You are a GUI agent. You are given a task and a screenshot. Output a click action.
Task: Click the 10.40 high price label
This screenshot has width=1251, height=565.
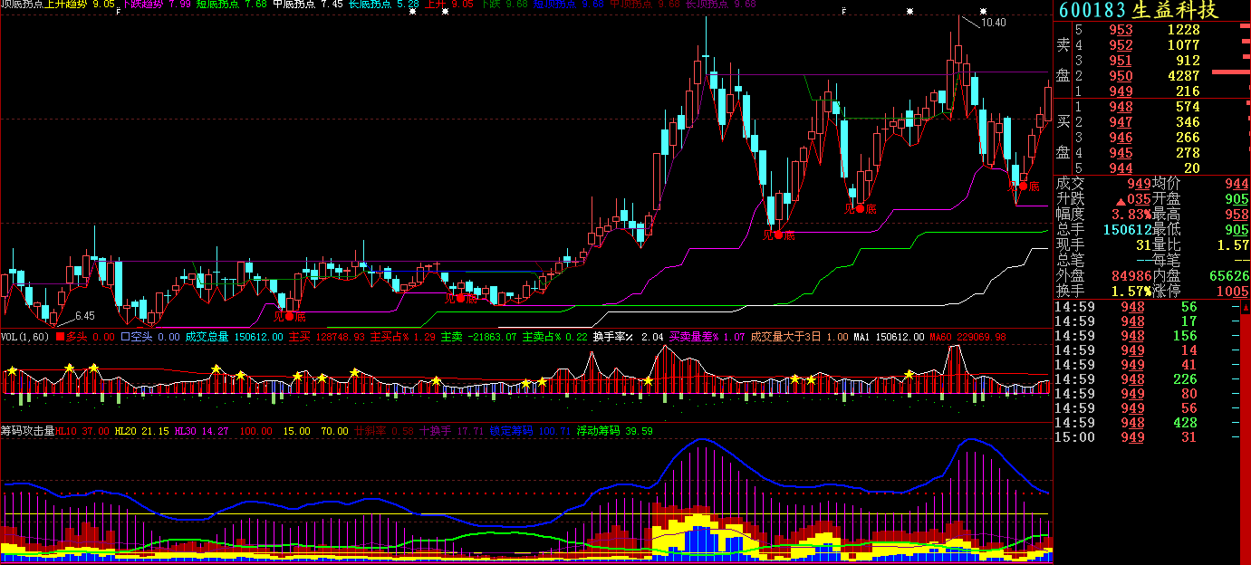pyautogui.click(x=994, y=23)
